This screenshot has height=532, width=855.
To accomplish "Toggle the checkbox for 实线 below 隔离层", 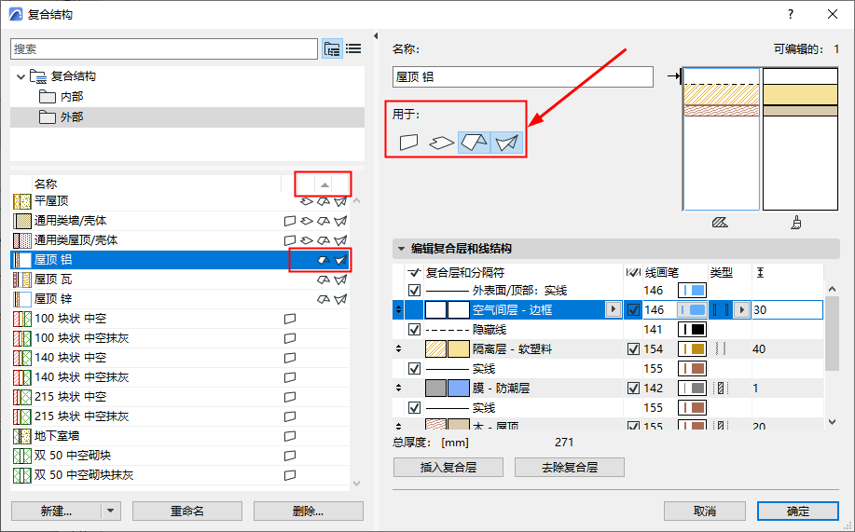I will pos(414,368).
